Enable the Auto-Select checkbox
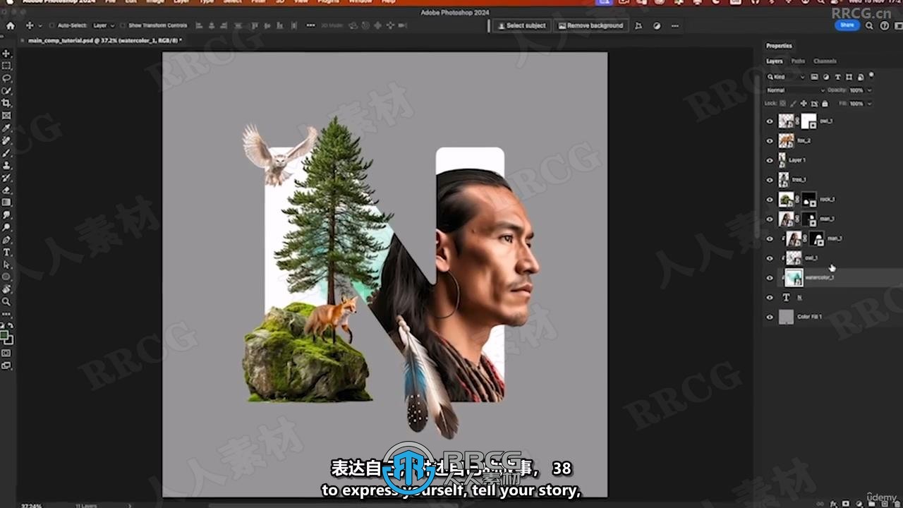This screenshot has height=508, width=903. click(x=51, y=25)
